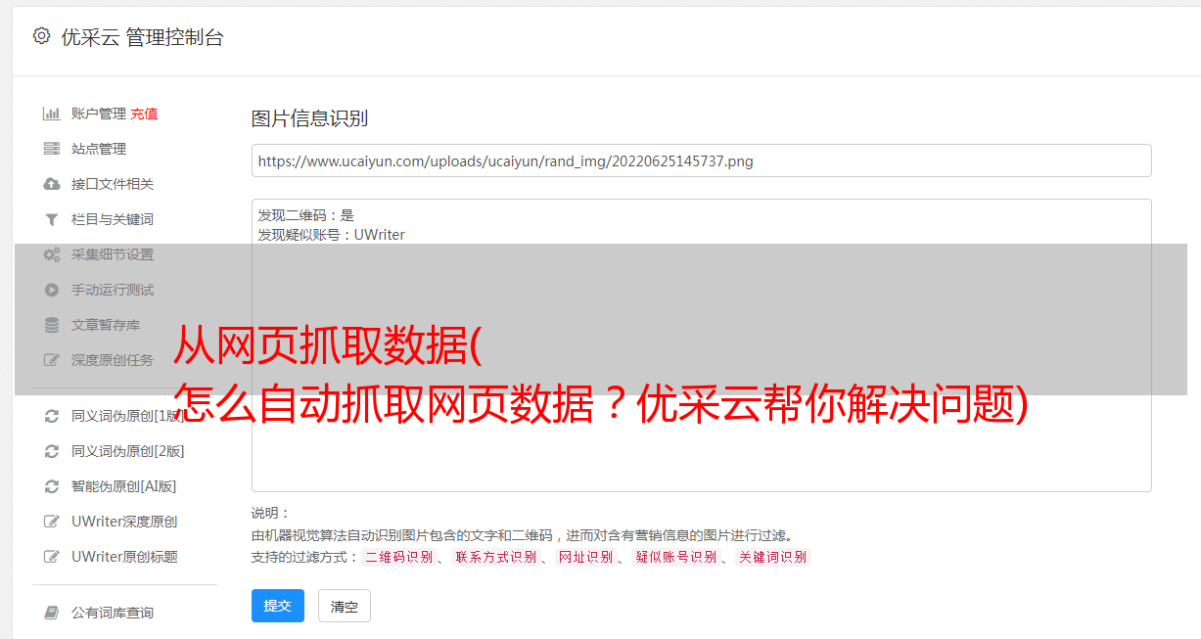
Task: Click the 联系方式识别 tag
Action: click(x=495, y=557)
